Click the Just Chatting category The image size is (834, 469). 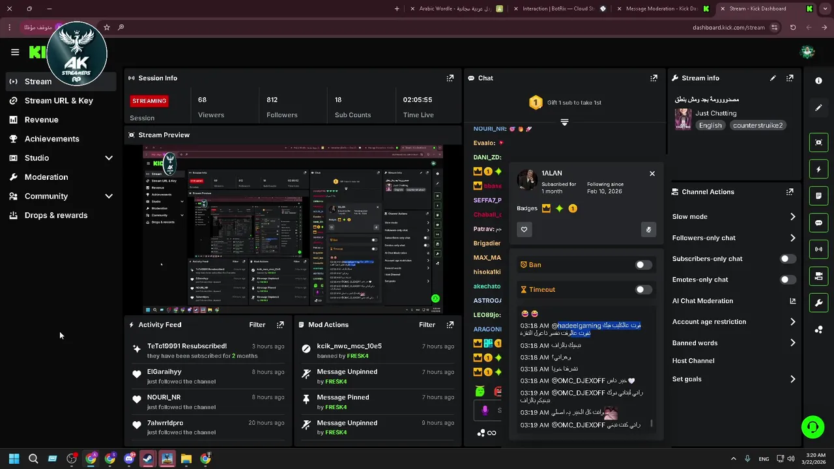[715, 113]
